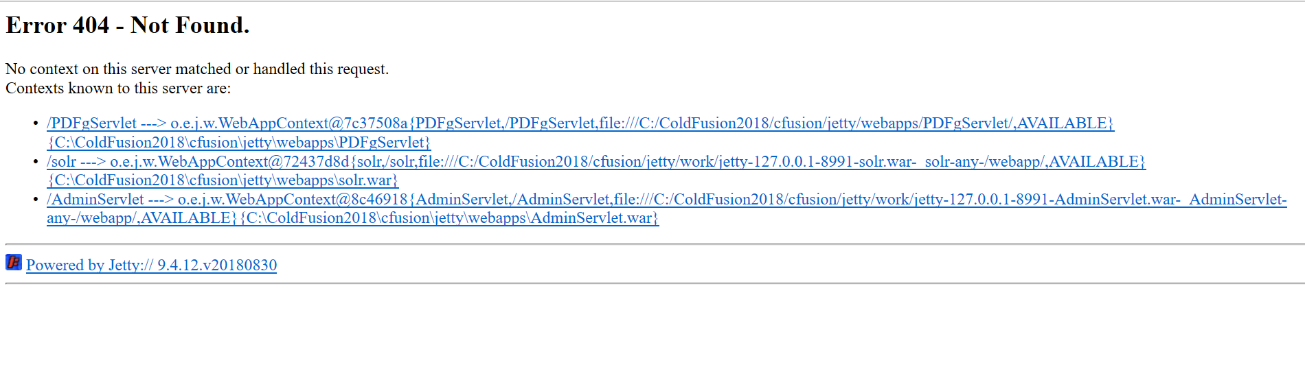Click the Jetty logo icon
1305x365 pixels.
14,262
